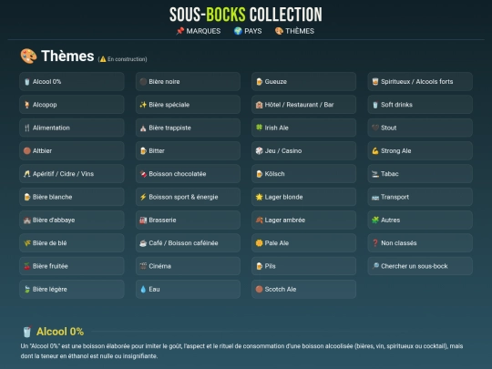This screenshot has width=492, height=369.
Task: Open the Bière légère theme
Action: (72, 289)
